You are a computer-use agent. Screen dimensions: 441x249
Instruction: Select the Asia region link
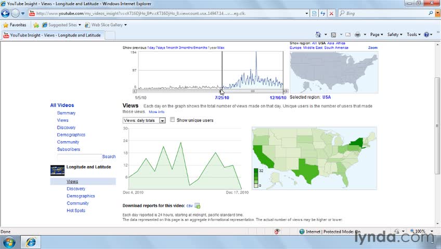coord(330,43)
